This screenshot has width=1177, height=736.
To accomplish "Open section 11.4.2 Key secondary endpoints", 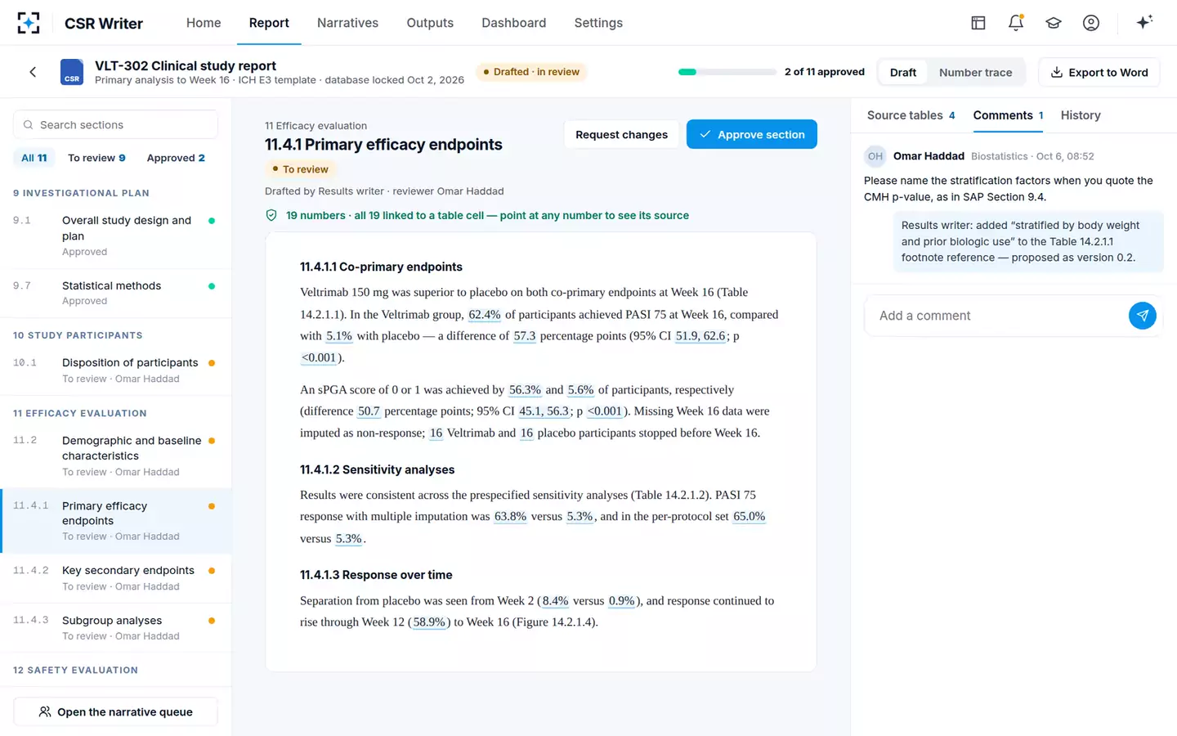I will (115, 578).
